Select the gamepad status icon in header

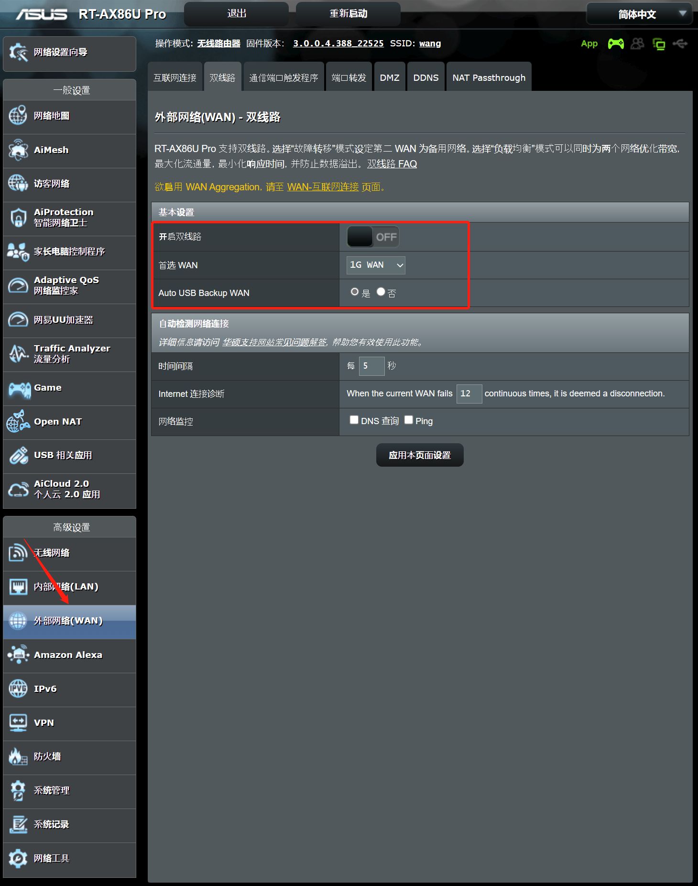[615, 44]
